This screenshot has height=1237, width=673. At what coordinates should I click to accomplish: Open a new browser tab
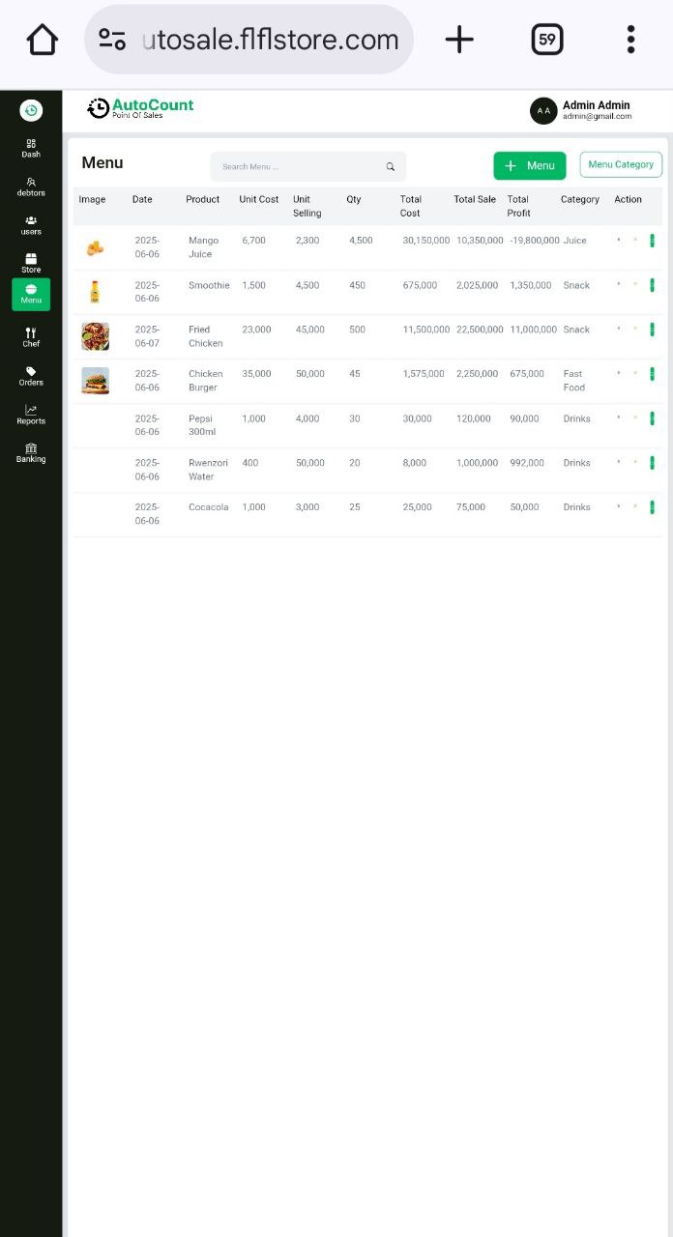[459, 40]
